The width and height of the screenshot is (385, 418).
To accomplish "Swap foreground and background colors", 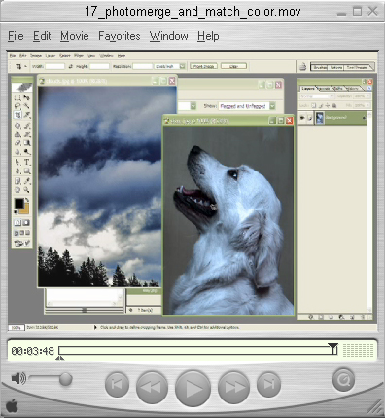I will [x=27, y=199].
